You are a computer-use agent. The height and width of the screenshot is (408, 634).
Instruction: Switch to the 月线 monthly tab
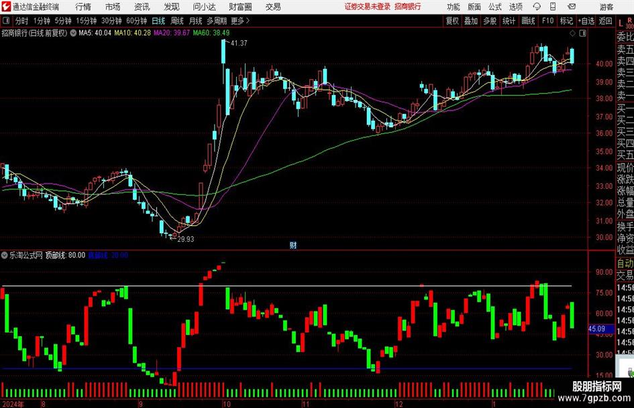(195, 21)
